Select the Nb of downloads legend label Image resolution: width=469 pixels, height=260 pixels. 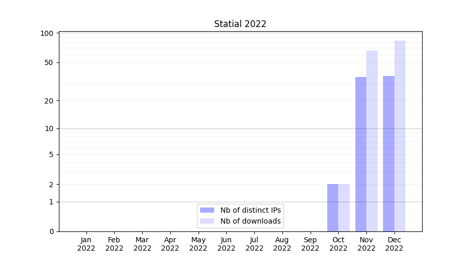251,221
